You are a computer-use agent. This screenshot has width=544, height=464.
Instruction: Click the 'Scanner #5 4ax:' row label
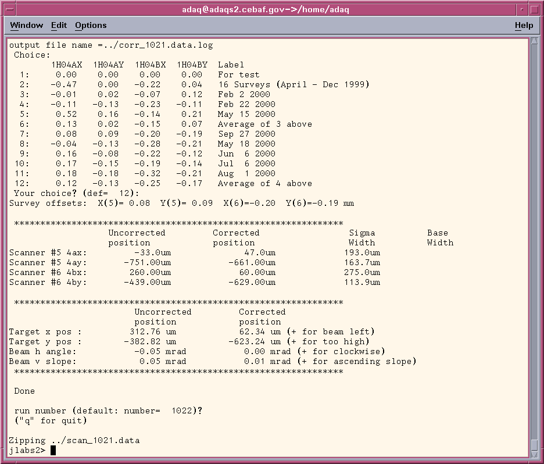click(48, 253)
